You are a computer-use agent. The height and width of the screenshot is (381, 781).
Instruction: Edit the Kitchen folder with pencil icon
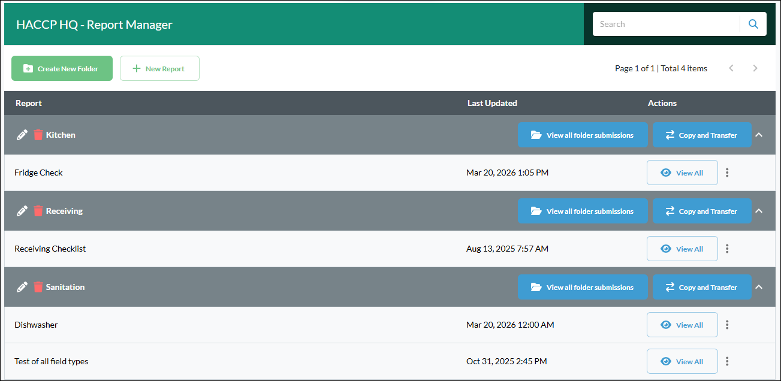pos(22,135)
